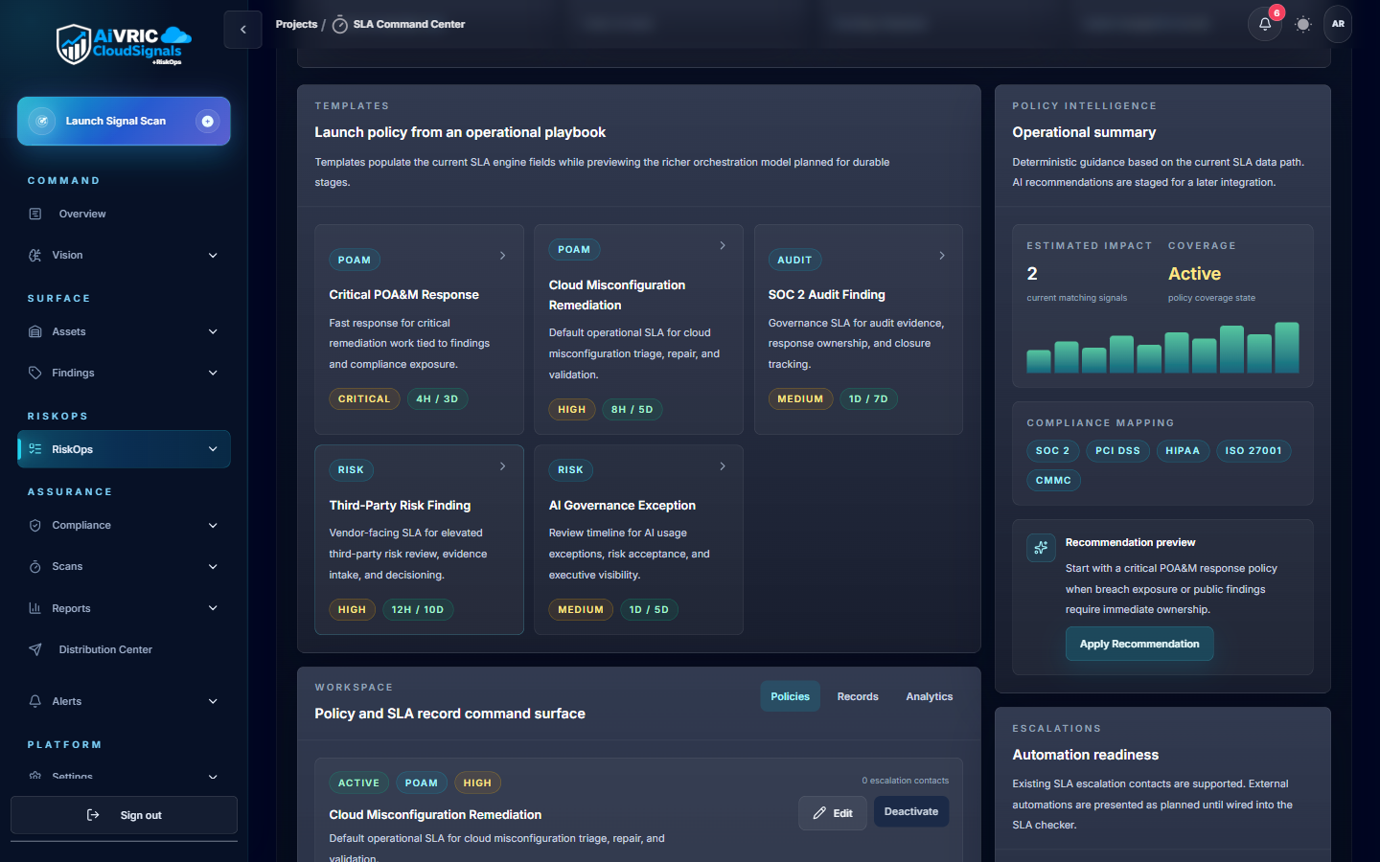Click Apply Recommendation button

click(x=1139, y=644)
